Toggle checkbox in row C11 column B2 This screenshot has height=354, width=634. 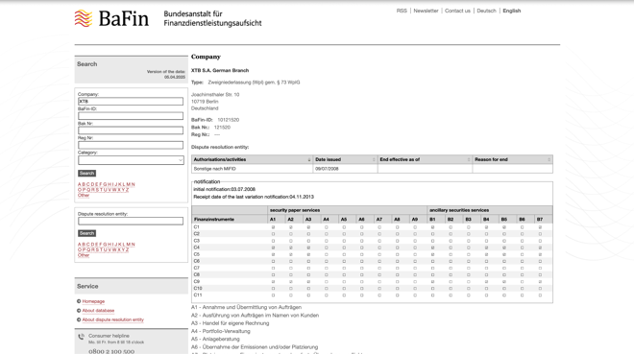click(451, 295)
